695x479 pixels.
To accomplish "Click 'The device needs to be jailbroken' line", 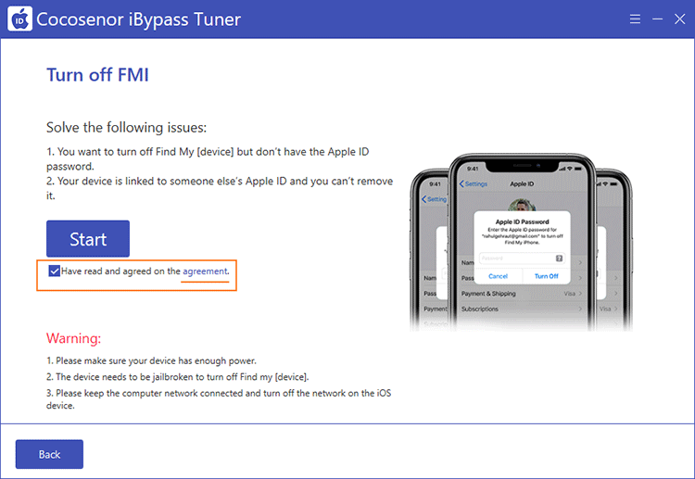I will (x=178, y=377).
